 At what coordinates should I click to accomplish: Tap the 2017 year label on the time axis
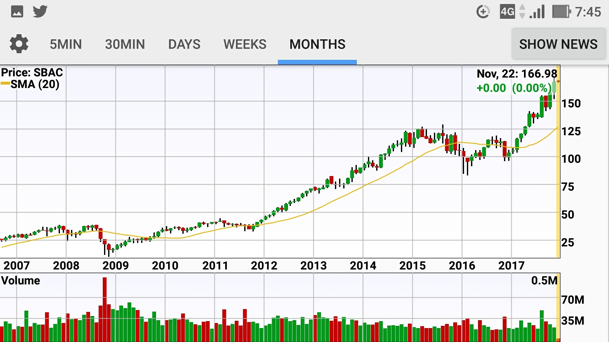pyautogui.click(x=511, y=265)
